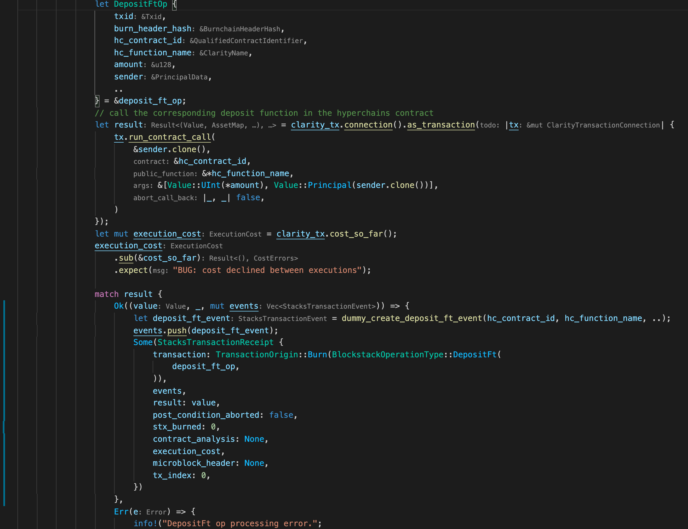This screenshot has height=529, width=688.
Task: Click the underlined as_transaction identifier
Action: pyautogui.click(x=441, y=125)
